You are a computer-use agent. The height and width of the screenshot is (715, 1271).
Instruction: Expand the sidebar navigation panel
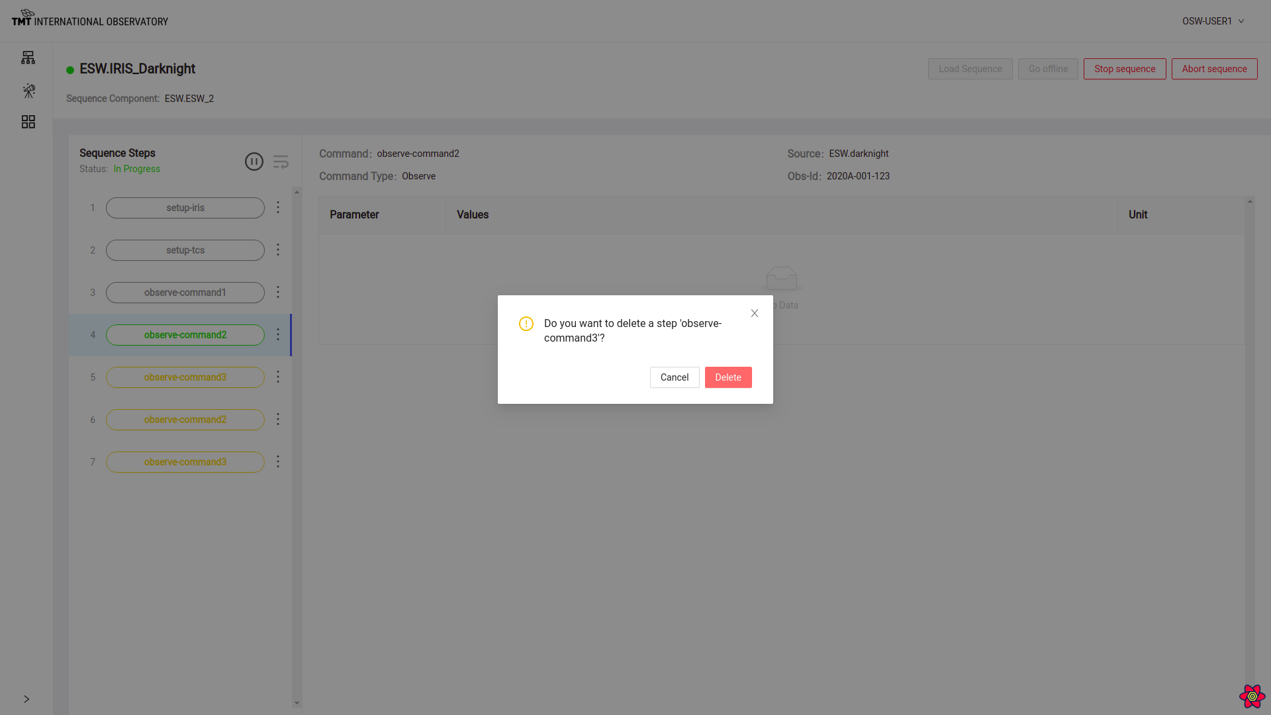(x=26, y=698)
